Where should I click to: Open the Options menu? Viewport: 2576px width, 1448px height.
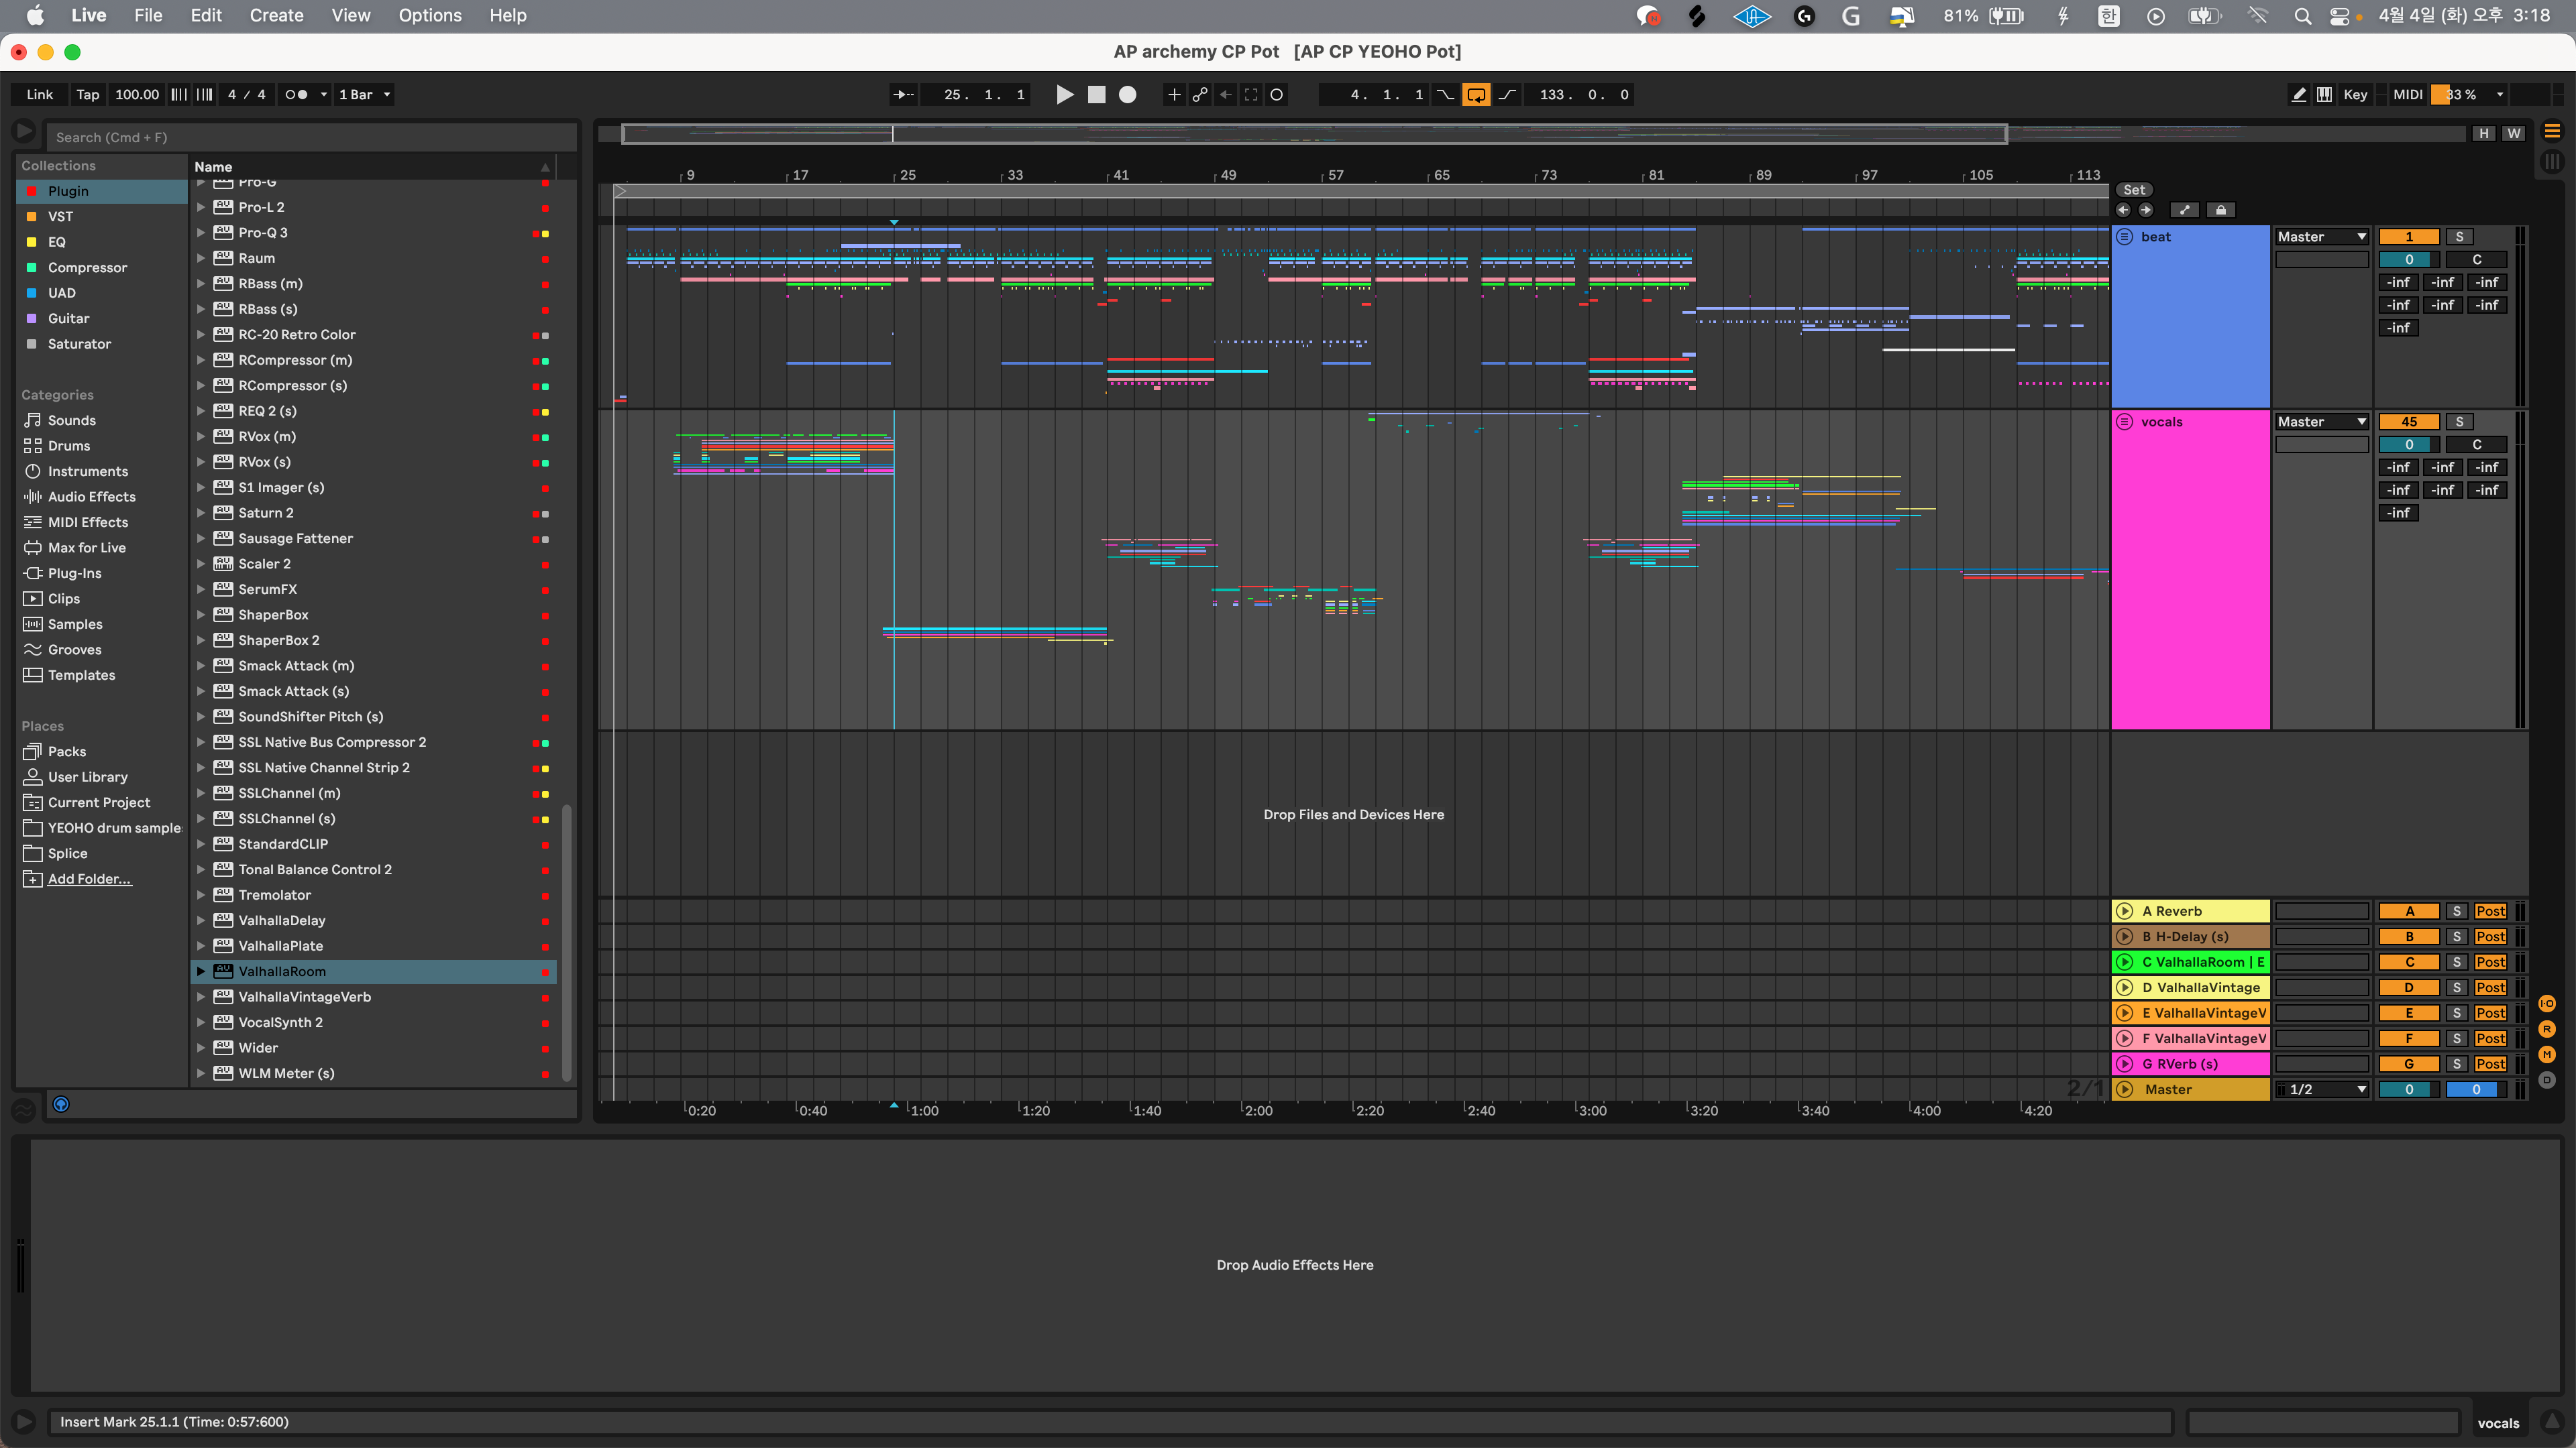coord(430,15)
